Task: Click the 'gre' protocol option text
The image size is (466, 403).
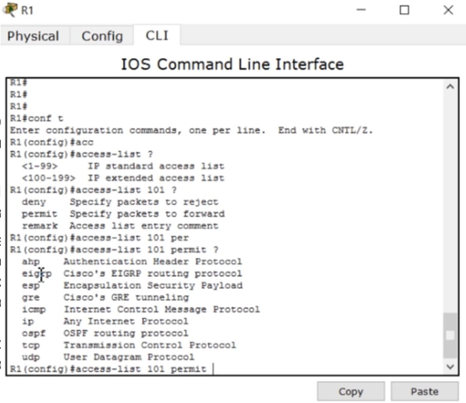Action: tap(31, 298)
